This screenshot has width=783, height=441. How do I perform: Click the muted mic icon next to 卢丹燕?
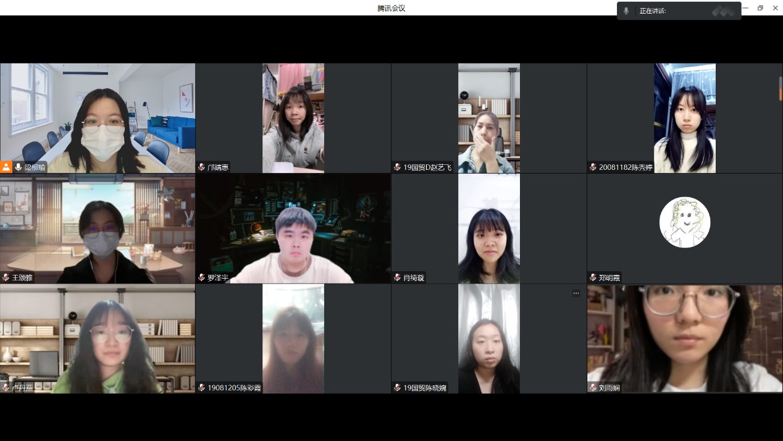[x=6, y=388]
